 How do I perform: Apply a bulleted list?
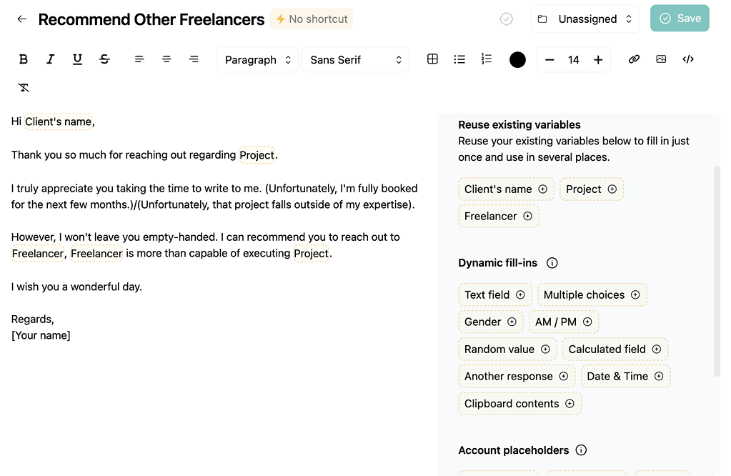tap(459, 59)
